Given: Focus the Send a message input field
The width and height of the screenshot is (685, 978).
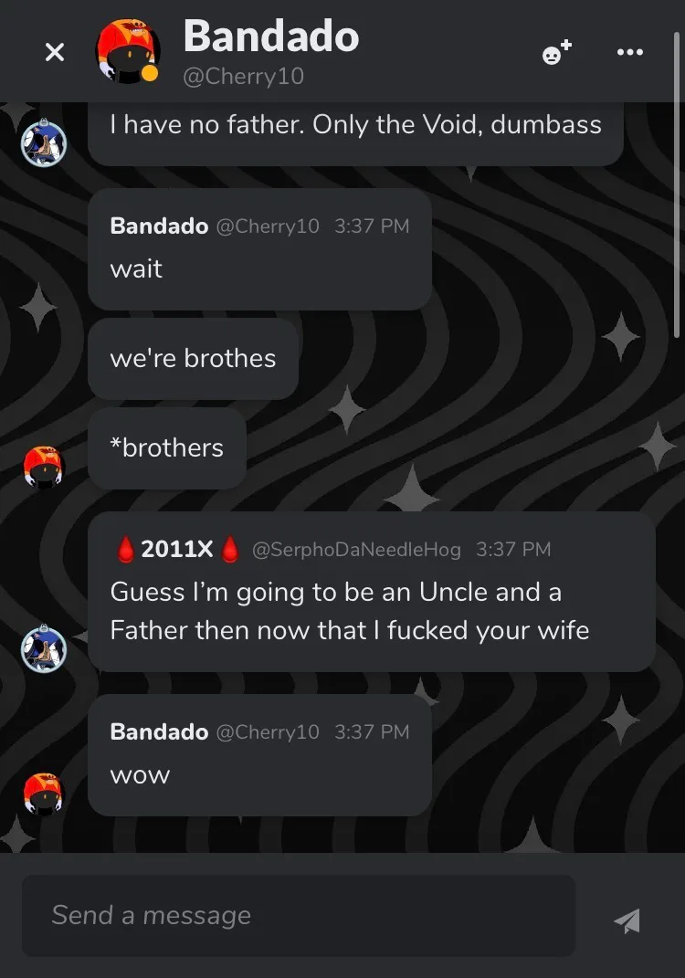Looking at the screenshot, I should 299,915.
